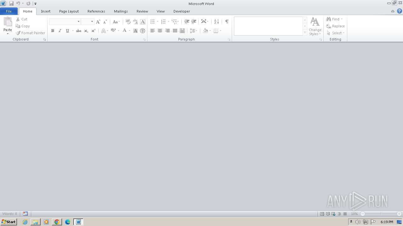
Task: Click the Cut scissors icon
Action: (18, 19)
